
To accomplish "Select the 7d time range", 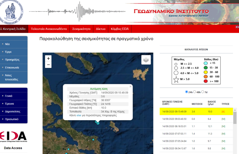I will pos(203,92).
